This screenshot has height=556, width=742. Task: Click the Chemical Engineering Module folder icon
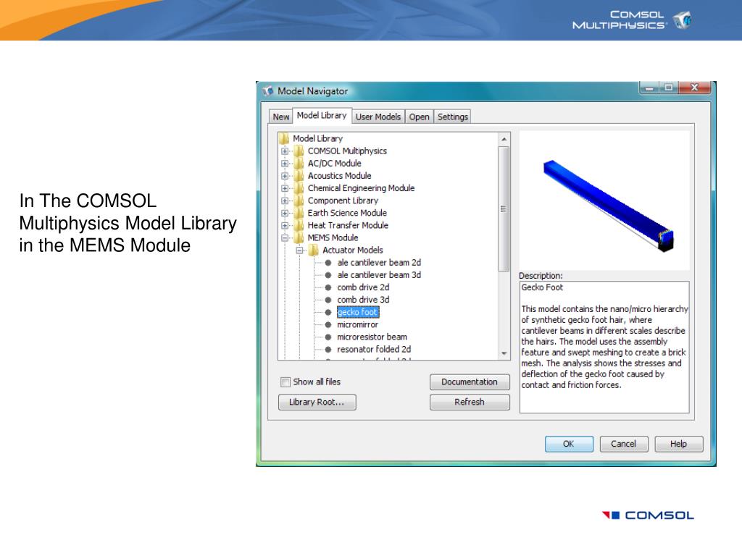(299, 188)
